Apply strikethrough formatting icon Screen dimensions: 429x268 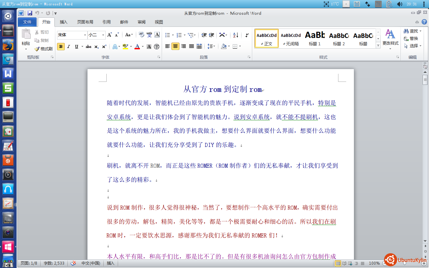coord(89,47)
